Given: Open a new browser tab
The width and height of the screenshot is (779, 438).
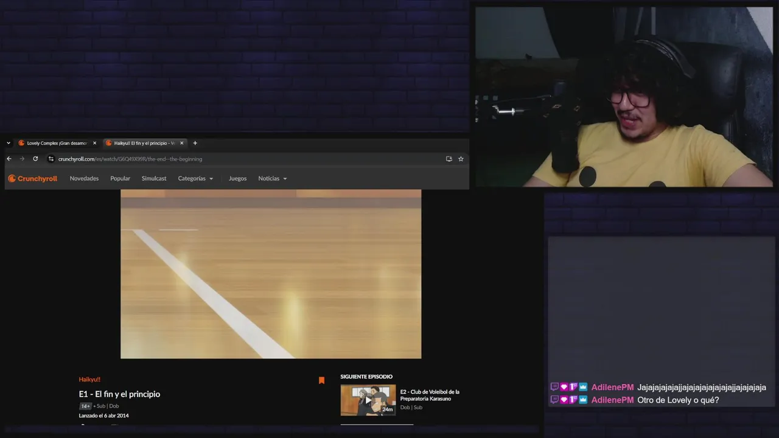Looking at the screenshot, I should pyautogui.click(x=195, y=143).
